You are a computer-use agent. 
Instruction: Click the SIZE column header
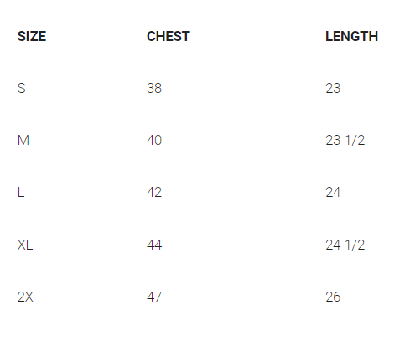tap(32, 36)
